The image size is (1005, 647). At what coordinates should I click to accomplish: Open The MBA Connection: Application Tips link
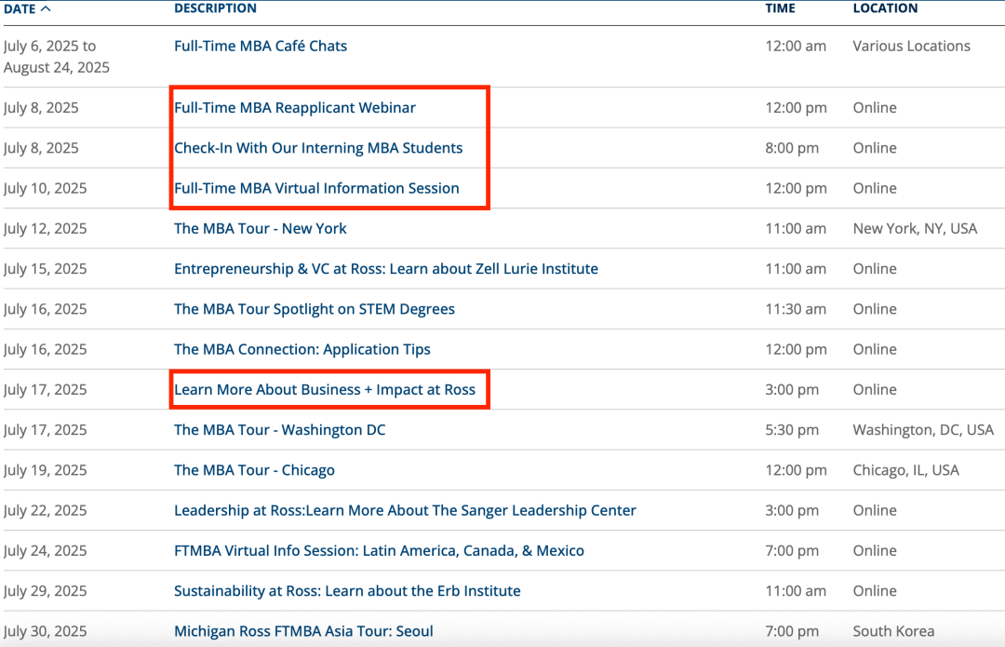pyautogui.click(x=302, y=349)
